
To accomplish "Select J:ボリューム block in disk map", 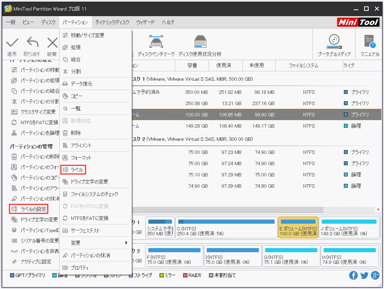I will (349, 227).
